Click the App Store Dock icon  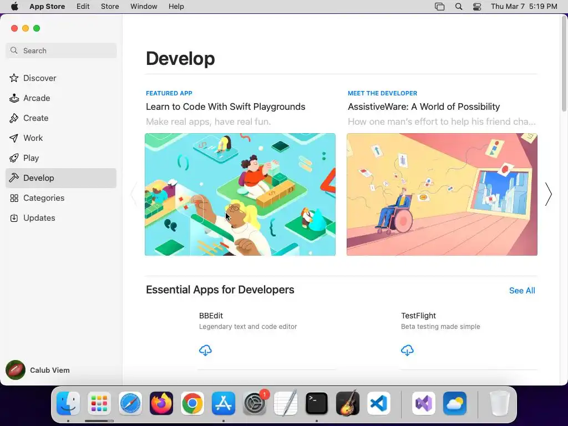224,403
